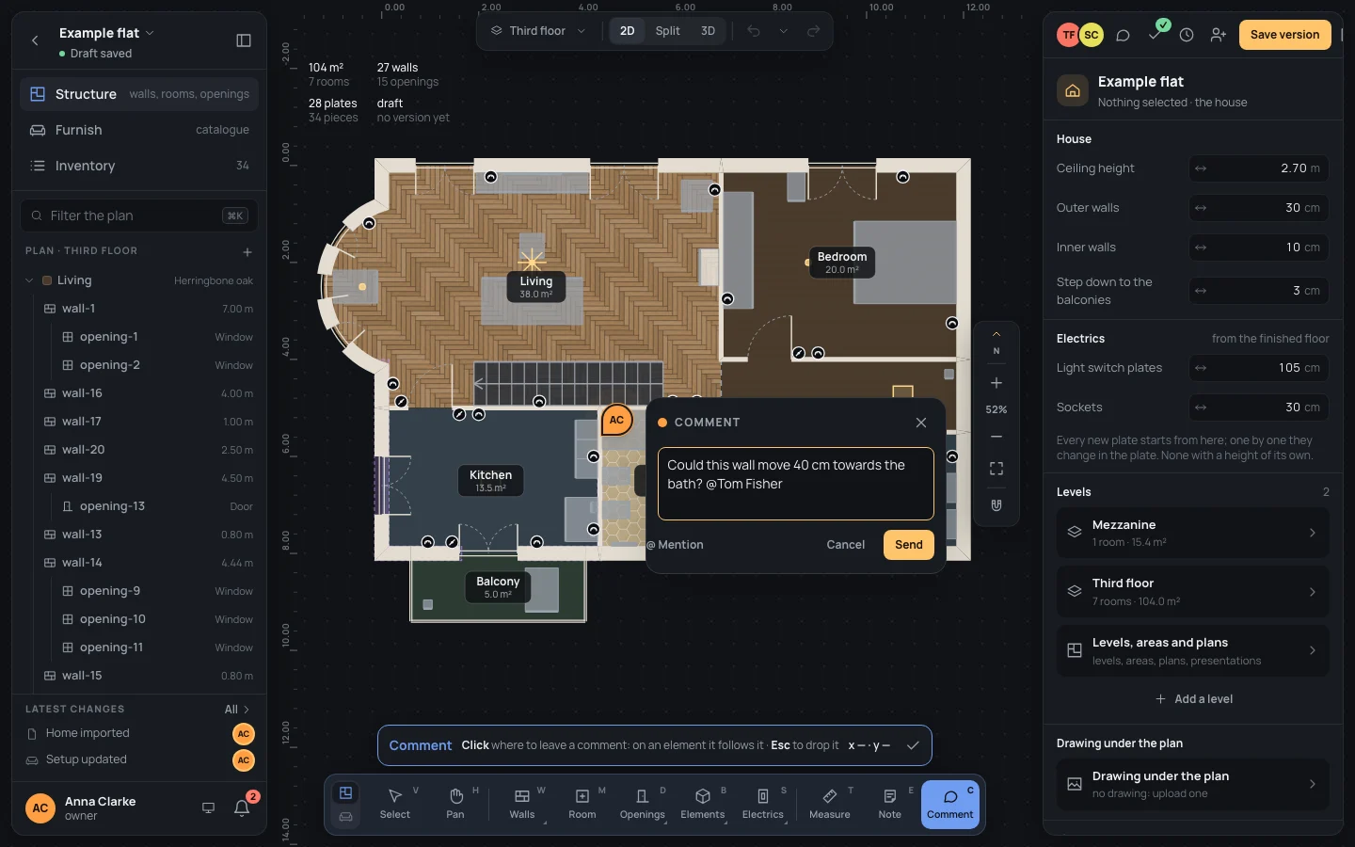The width and height of the screenshot is (1355, 847).
Task: Switch view to Split mode
Action: pos(667,31)
